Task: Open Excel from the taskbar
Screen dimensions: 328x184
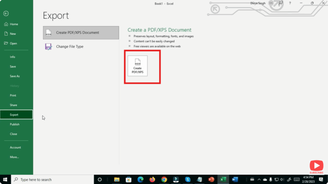Action: point(223,180)
